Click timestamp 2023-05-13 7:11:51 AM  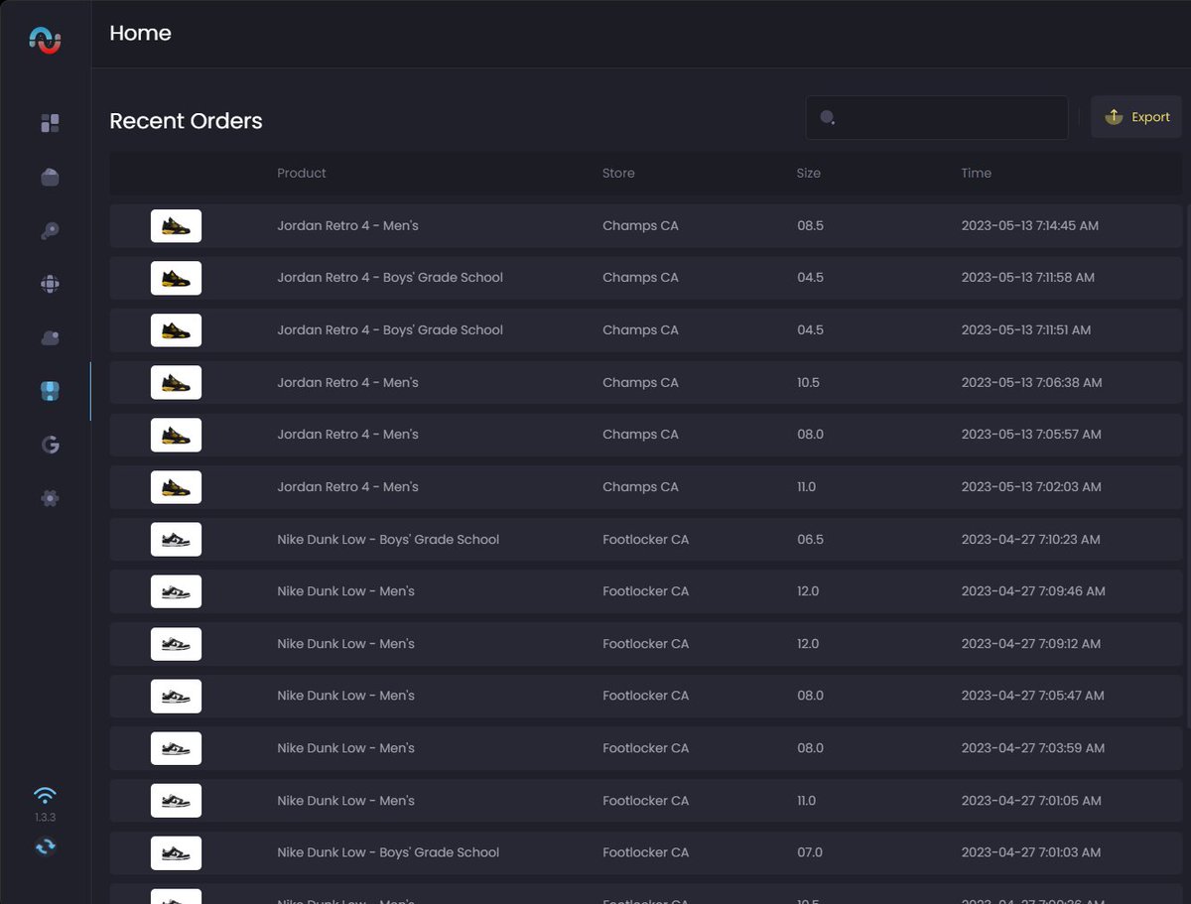pyautogui.click(x=1026, y=330)
